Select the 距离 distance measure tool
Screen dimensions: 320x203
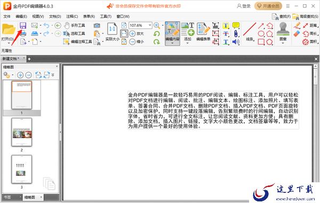coord(310,26)
